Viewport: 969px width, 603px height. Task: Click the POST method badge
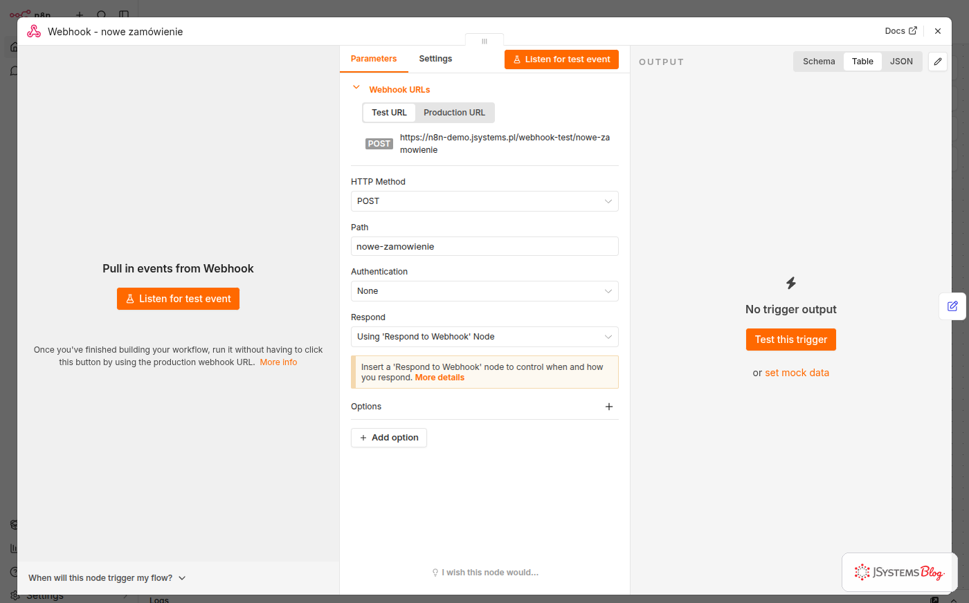(379, 144)
